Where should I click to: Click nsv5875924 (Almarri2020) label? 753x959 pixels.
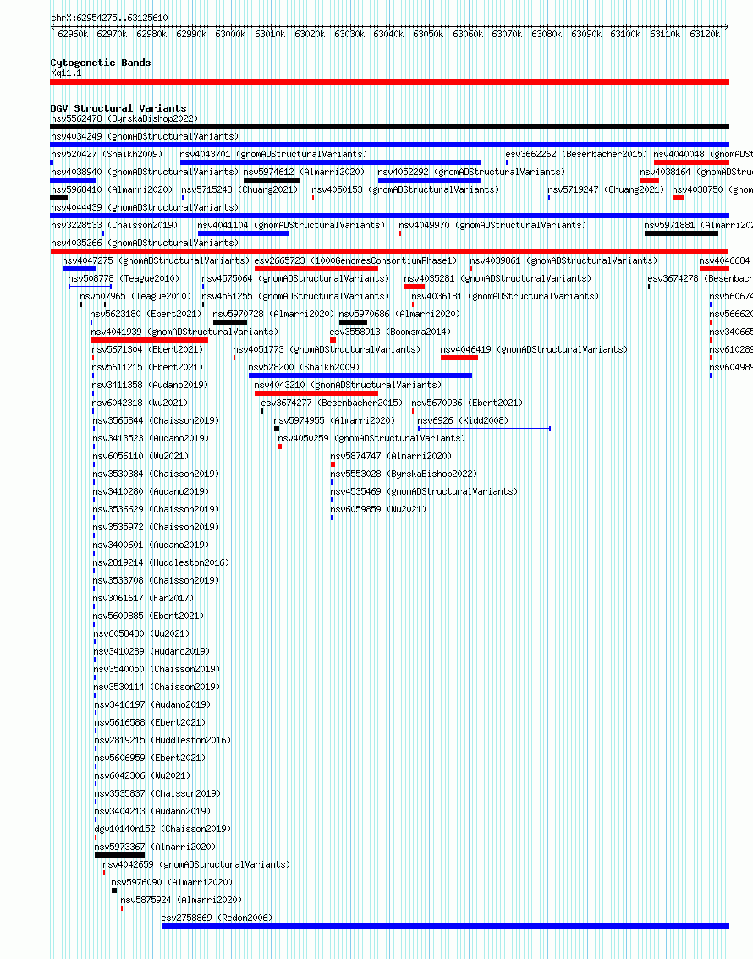[181, 900]
